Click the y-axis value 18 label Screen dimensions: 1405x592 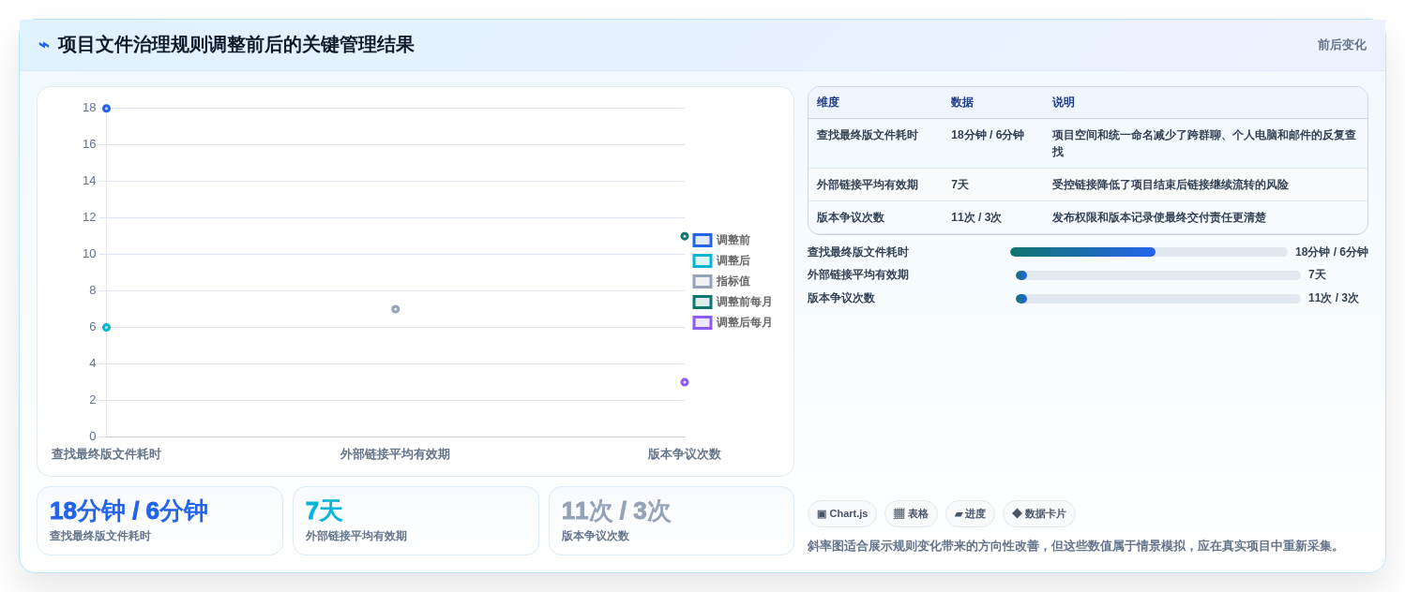pyautogui.click(x=89, y=108)
